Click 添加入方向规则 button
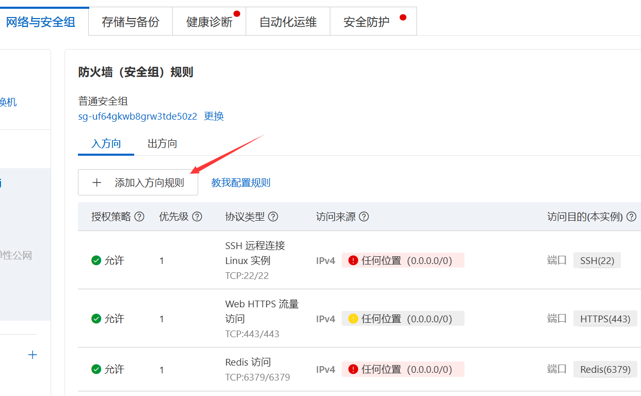Viewport: 641px width, 396px height. (x=138, y=183)
